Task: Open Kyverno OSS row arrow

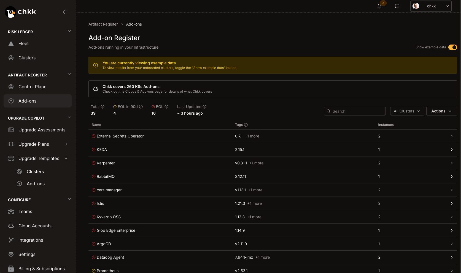Action: pos(452,217)
